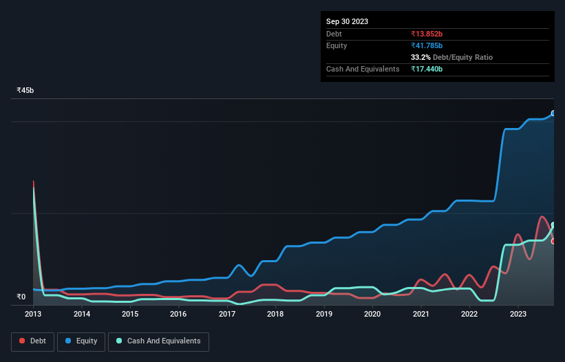This screenshot has height=362, width=565.
Task: Click the 2019 x-axis label
Action: [324, 314]
